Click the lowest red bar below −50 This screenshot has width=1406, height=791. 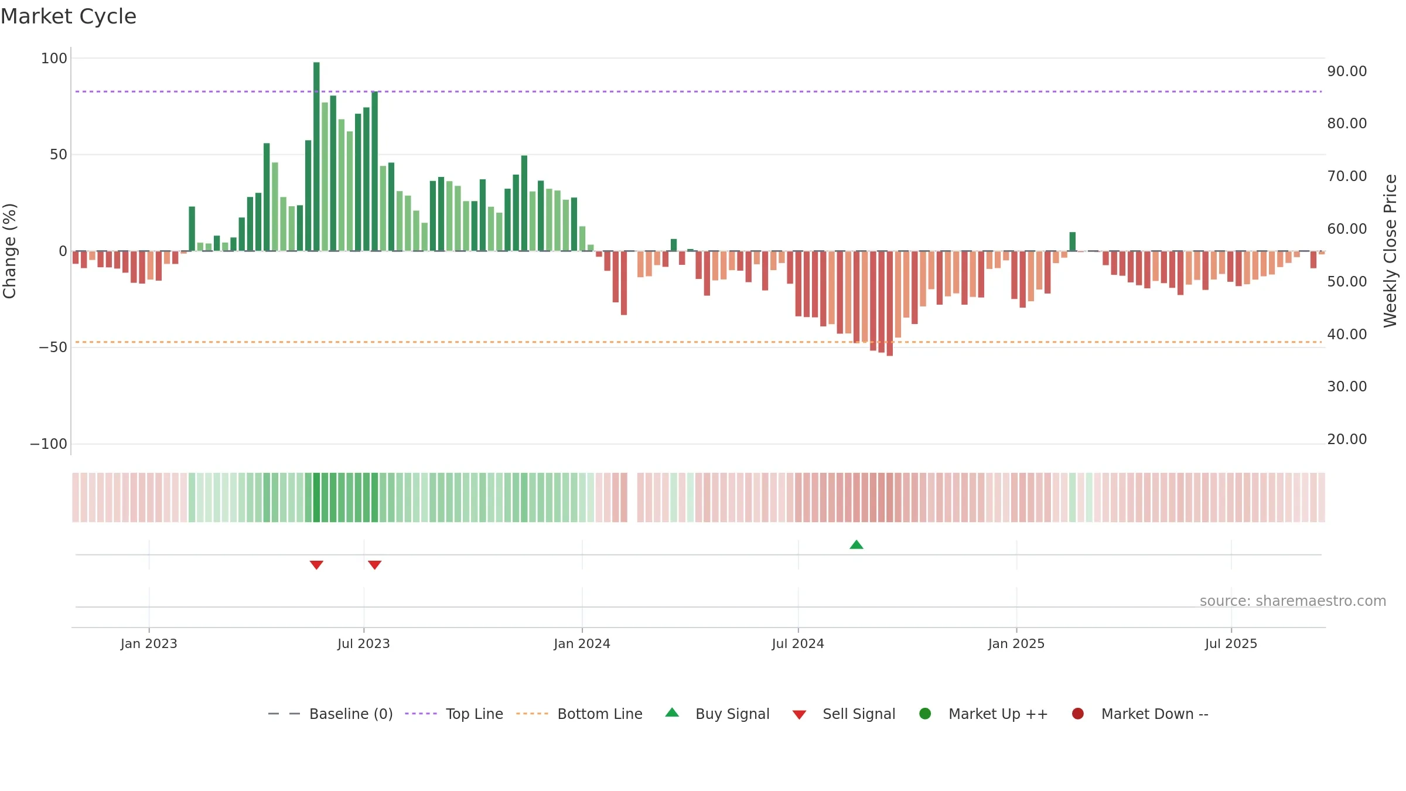[889, 304]
